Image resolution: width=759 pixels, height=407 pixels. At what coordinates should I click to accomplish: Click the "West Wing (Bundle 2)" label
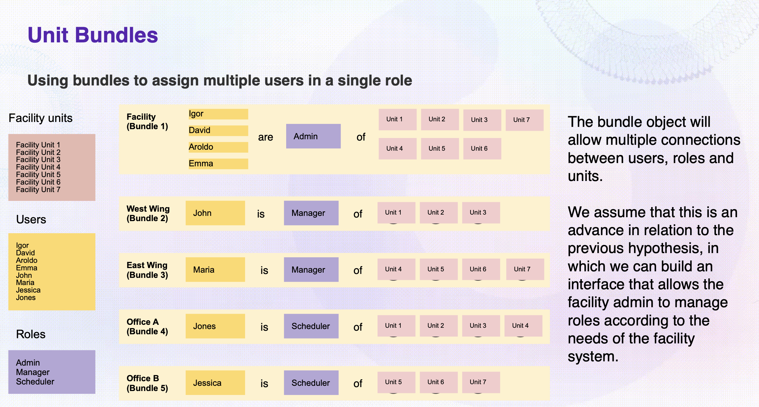pos(148,214)
